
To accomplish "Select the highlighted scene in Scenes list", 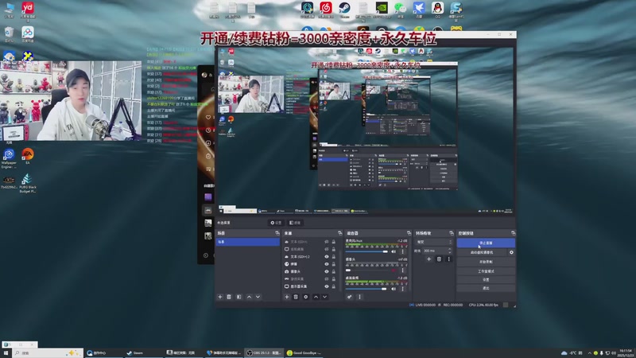I will pos(247,242).
